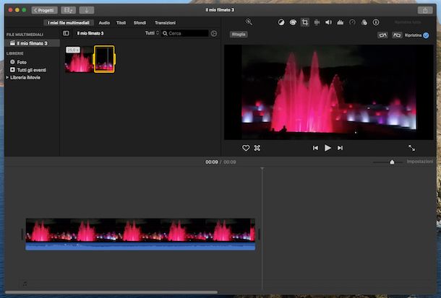Click the Ritaglia crop style button

tap(239, 34)
